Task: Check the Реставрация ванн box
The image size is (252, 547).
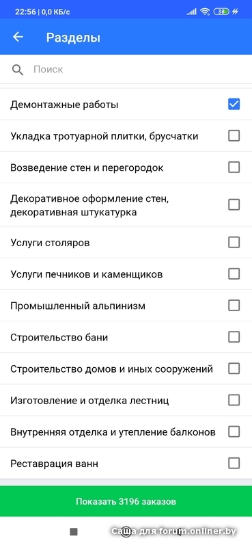Action: (x=234, y=464)
